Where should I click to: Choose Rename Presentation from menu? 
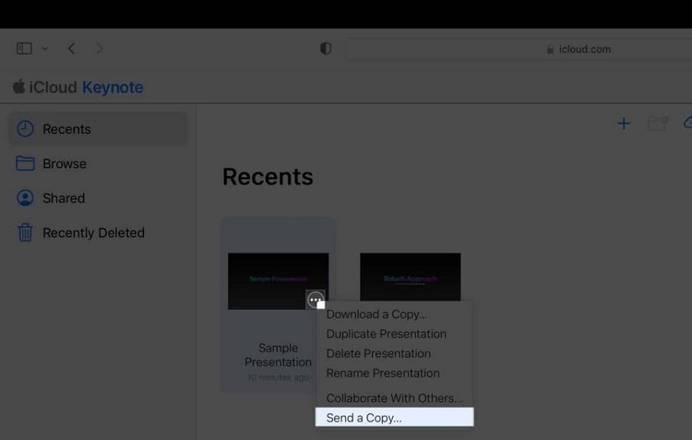point(395,374)
